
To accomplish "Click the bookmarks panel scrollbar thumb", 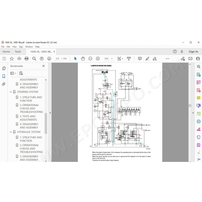I will pyautogui.click(x=46, y=124).
